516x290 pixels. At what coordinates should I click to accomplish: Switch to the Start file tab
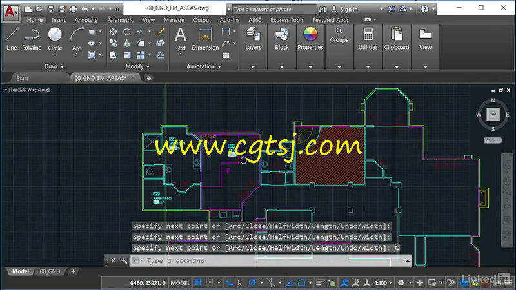coord(22,78)
